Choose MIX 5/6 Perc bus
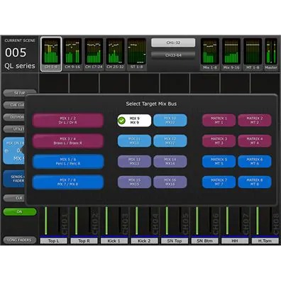This screenshot has height=281, width=281. coord(68,162)
